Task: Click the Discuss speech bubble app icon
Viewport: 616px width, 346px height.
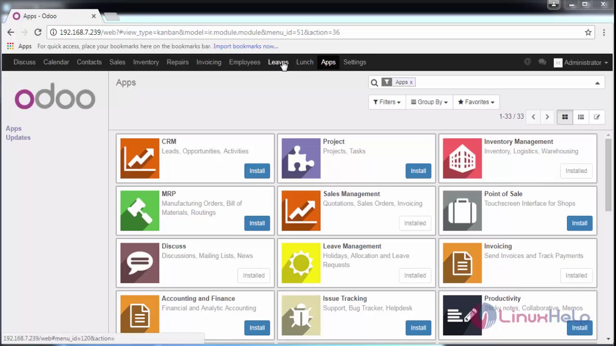Action: 140,263
